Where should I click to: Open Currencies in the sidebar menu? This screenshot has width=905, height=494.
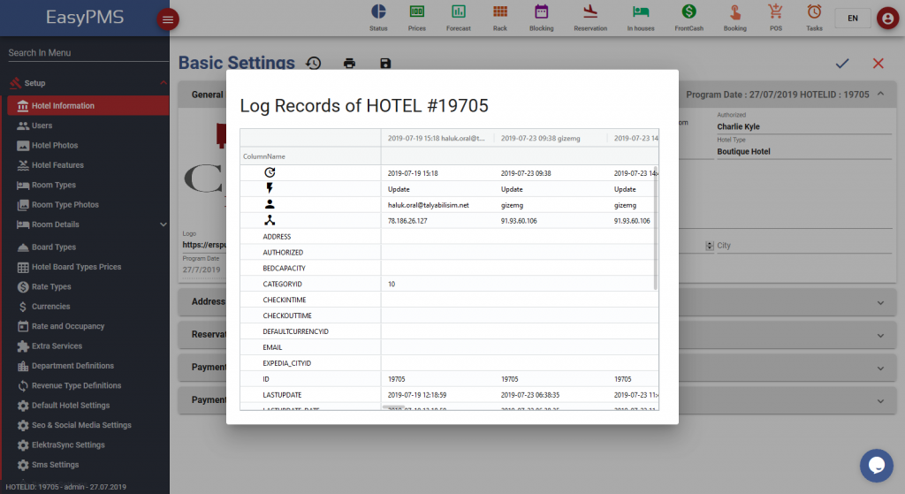[x=50, y=307]
